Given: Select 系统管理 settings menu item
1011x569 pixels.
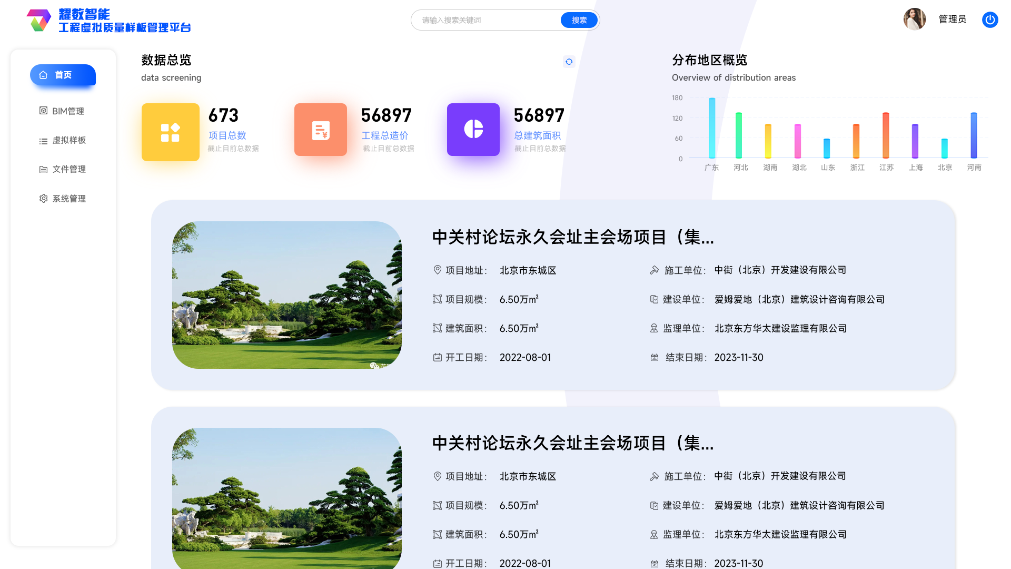Looking at the screenshot, I should [x=63, y=199].
